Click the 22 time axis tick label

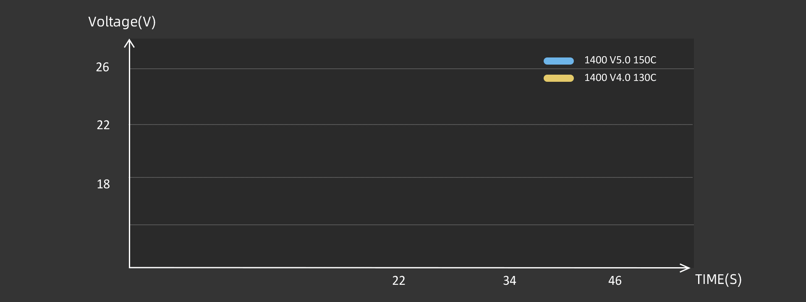[399, 281]
